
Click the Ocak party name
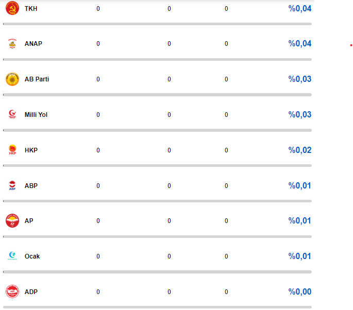click(32, 256)
